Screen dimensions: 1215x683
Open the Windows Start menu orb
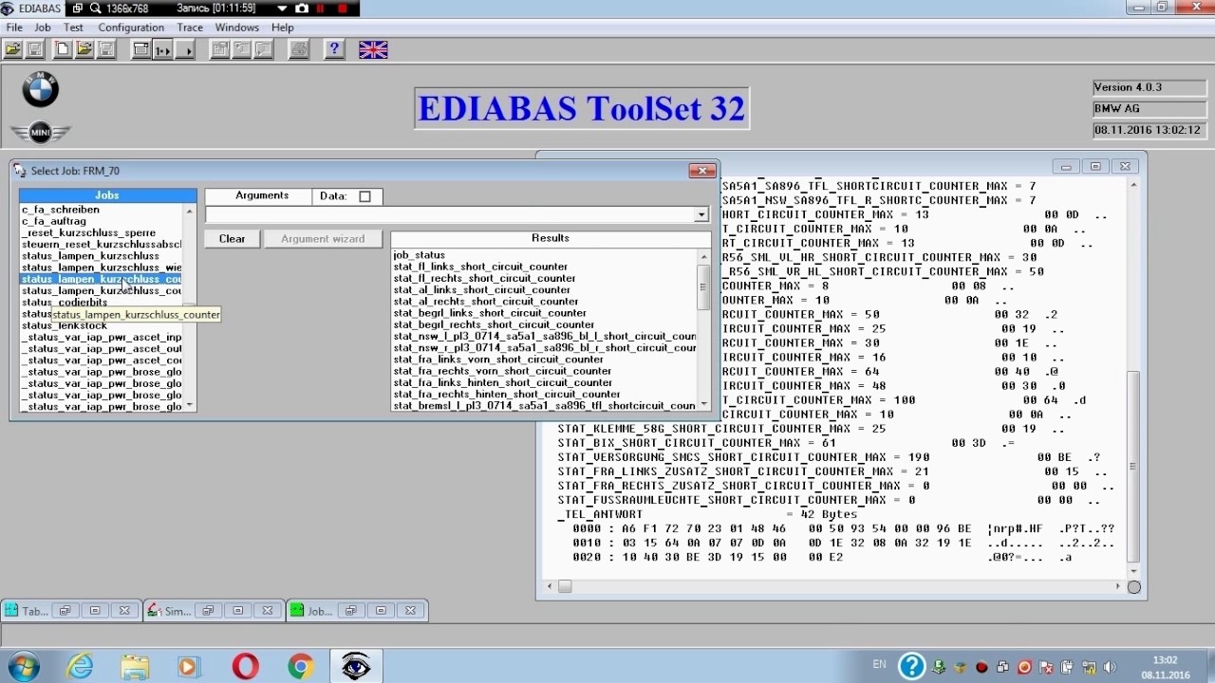(x=22, y=666)
